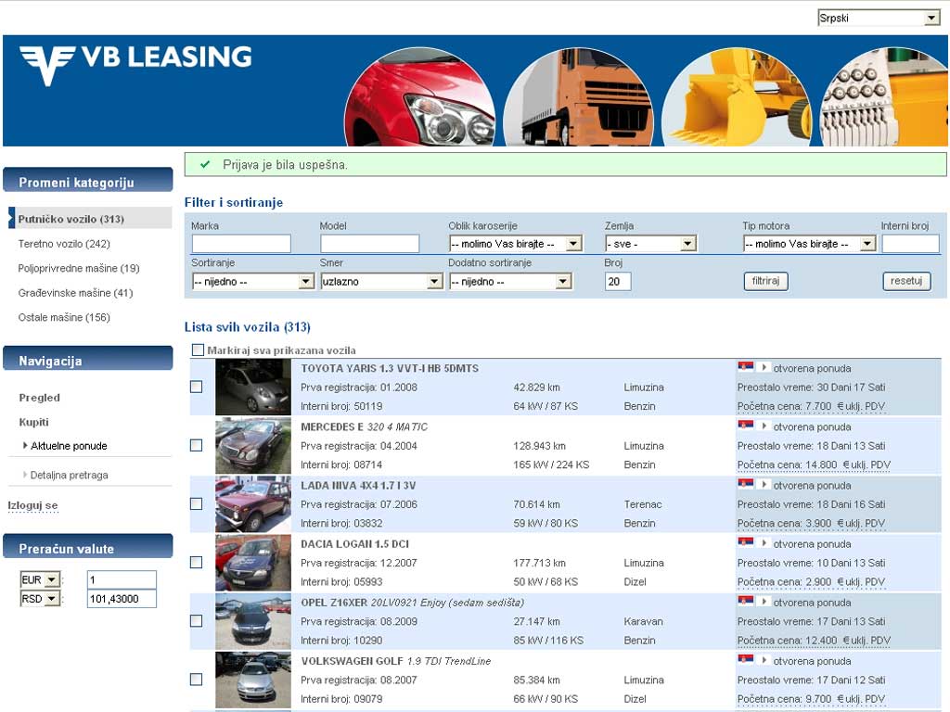This screenshot has width=950, height=712.
Task: Click the green success checkmark icon
Action: coord(205,165)
